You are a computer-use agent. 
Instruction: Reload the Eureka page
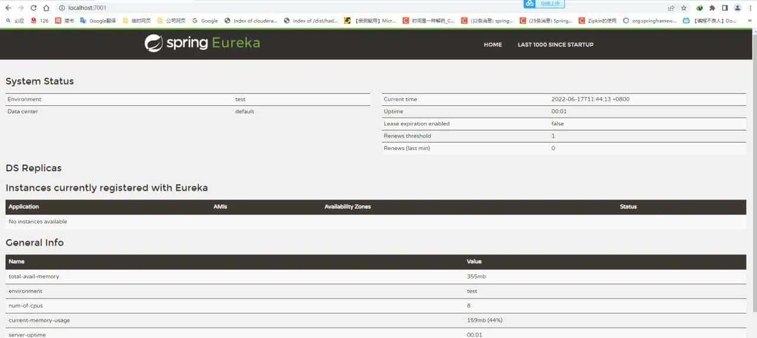[33, 8]
